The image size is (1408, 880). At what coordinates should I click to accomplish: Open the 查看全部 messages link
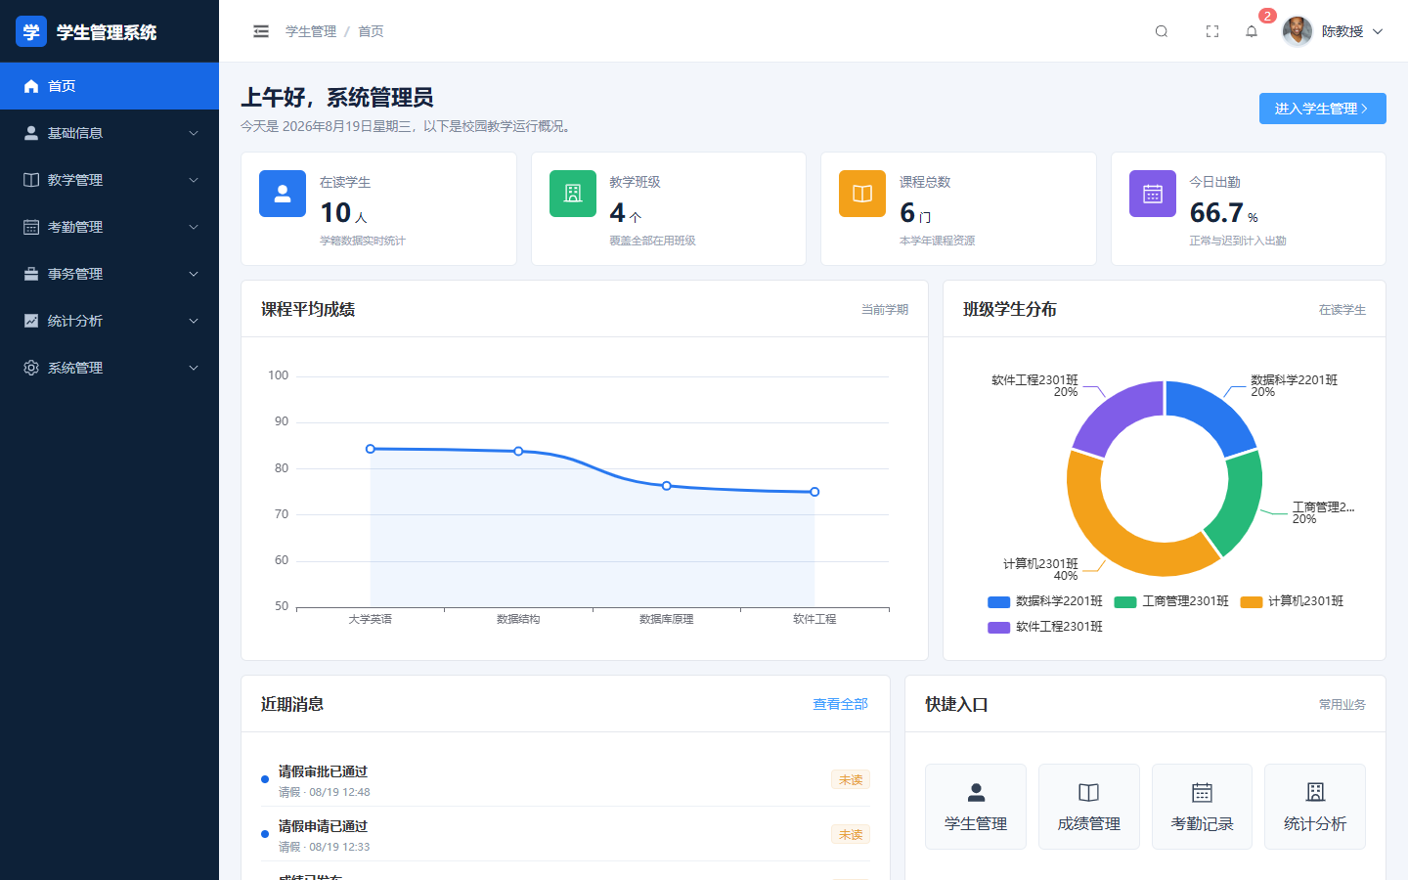841,704
